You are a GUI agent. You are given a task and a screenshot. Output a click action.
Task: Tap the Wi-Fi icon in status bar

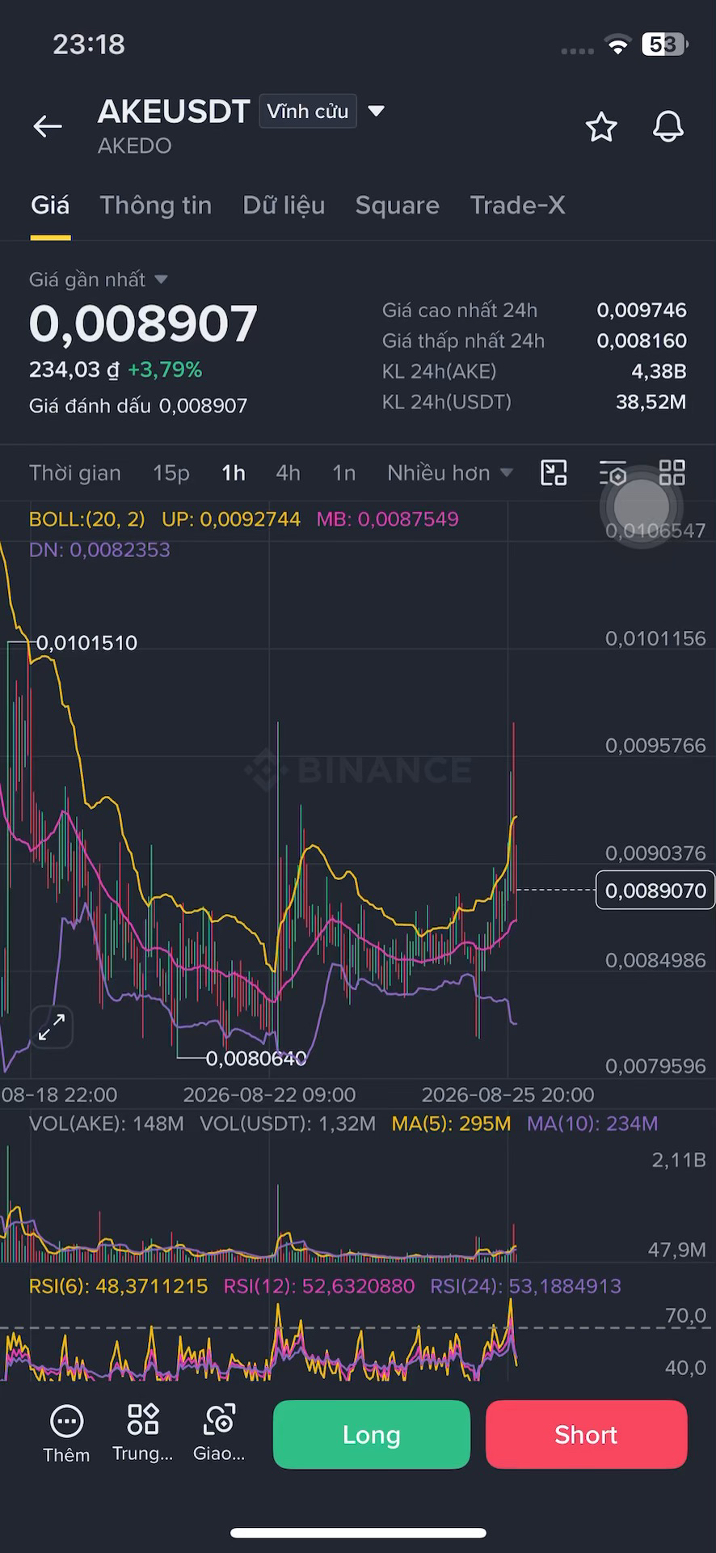tap(618, 45)
